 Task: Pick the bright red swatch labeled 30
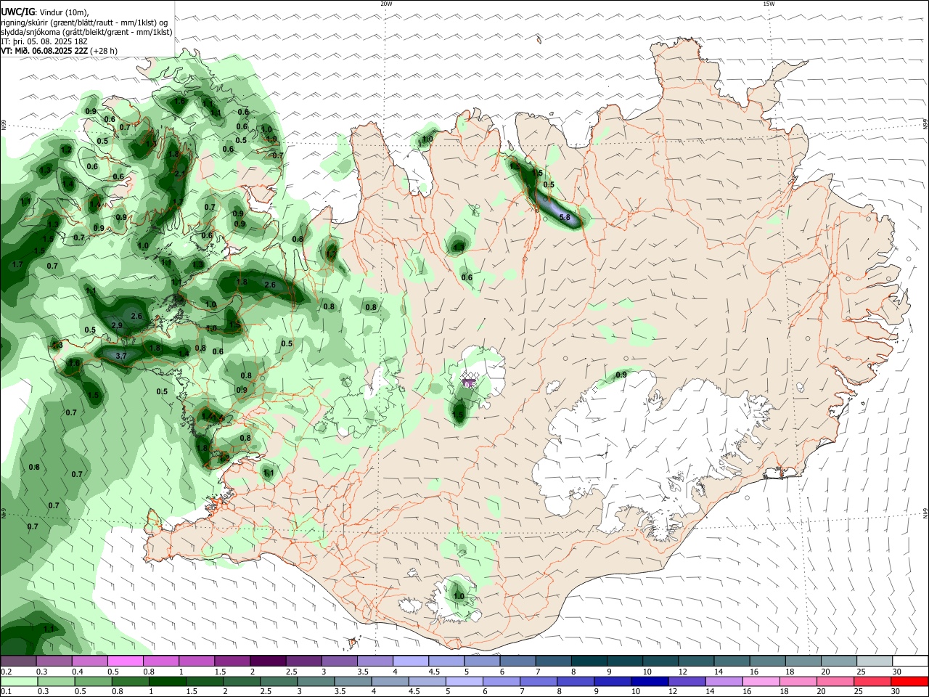coord(909,682)
